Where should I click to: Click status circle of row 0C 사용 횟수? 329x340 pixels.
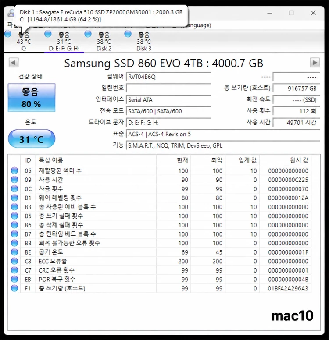pos(14,189)
